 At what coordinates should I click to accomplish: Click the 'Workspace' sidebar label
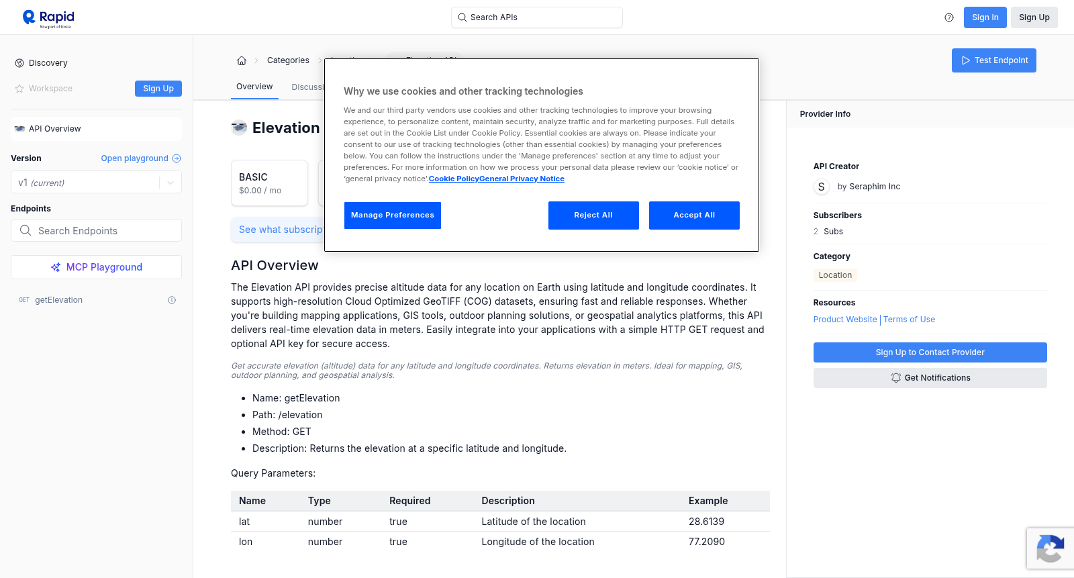coord(50,89)
